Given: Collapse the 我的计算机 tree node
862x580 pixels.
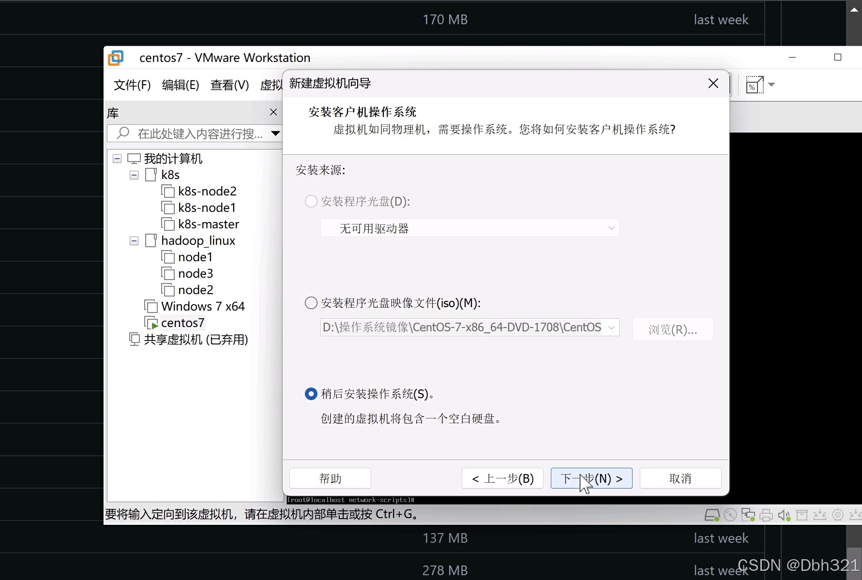Looking at the screenshot, I should click(117, 159).
